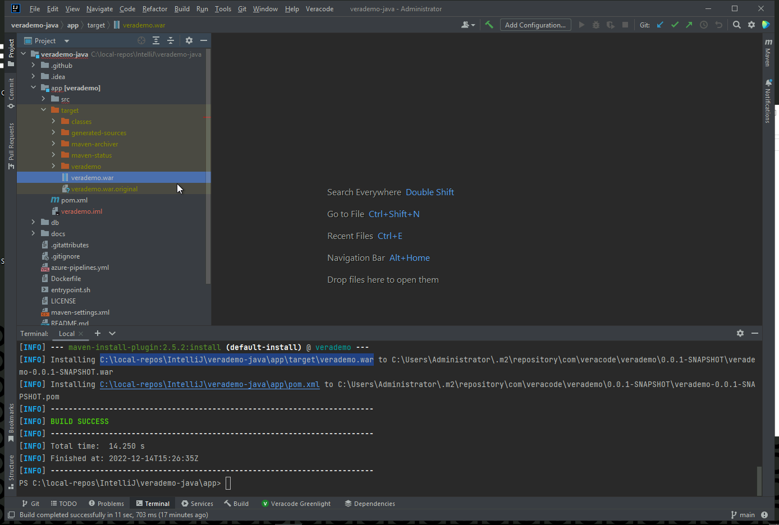Click the status bar notification warning icon

[x=764, y=515]
